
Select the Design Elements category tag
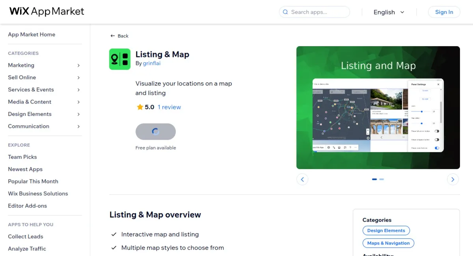coord(386,231)
